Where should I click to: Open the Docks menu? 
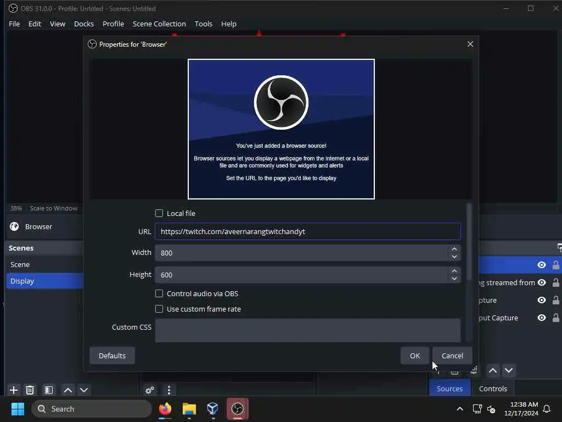(x=84, y=24)
